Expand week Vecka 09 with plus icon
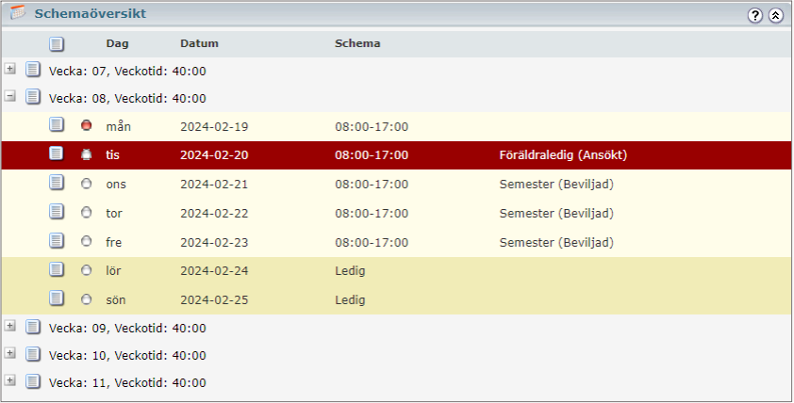The image size is (794, 403). tap(10, 325)
